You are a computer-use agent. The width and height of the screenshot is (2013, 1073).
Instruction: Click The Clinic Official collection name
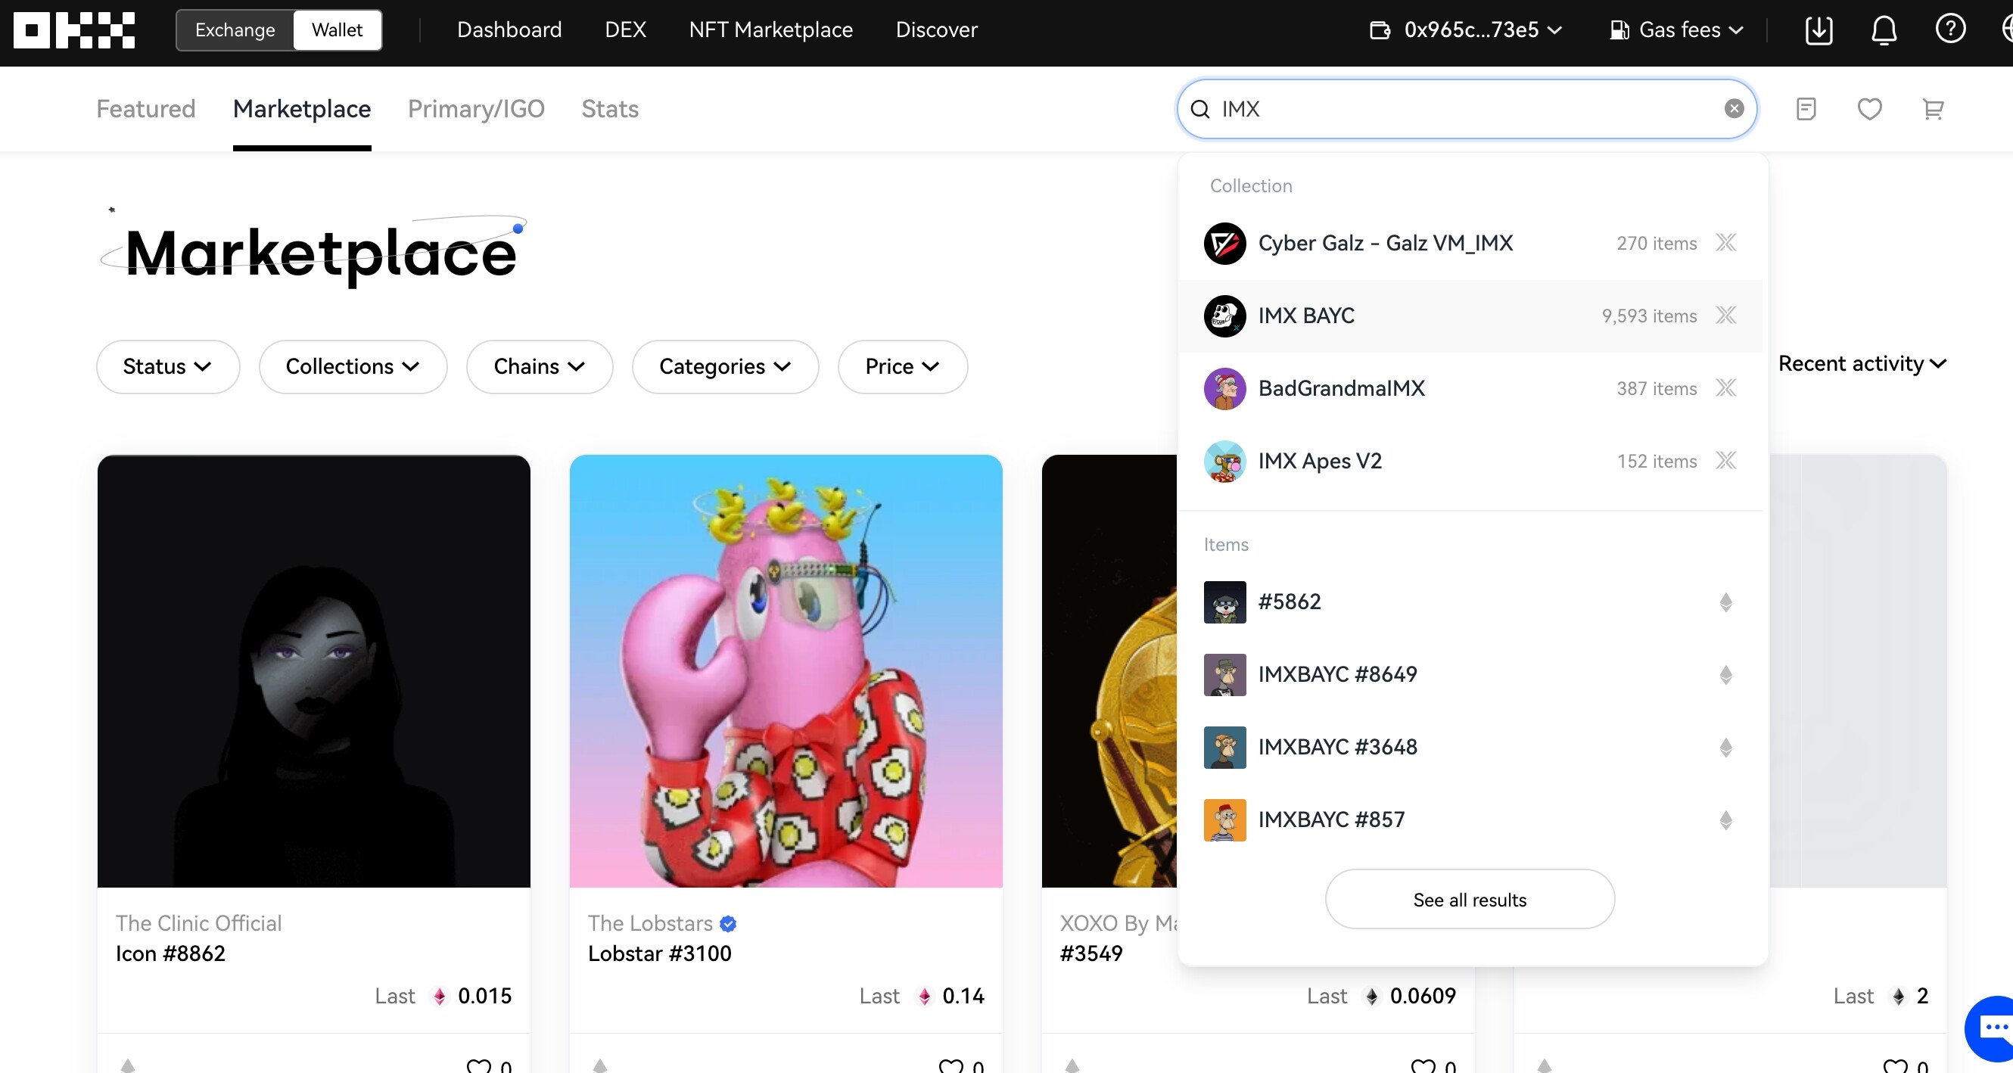[198, 923]
